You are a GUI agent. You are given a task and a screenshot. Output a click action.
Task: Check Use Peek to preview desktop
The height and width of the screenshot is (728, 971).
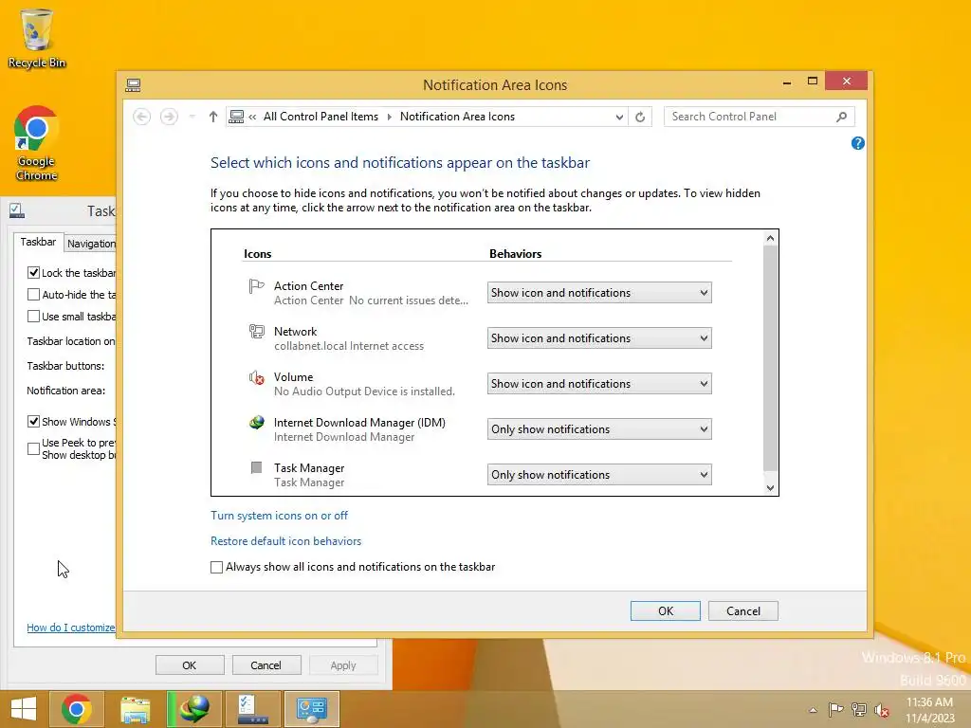click(33, 448)
